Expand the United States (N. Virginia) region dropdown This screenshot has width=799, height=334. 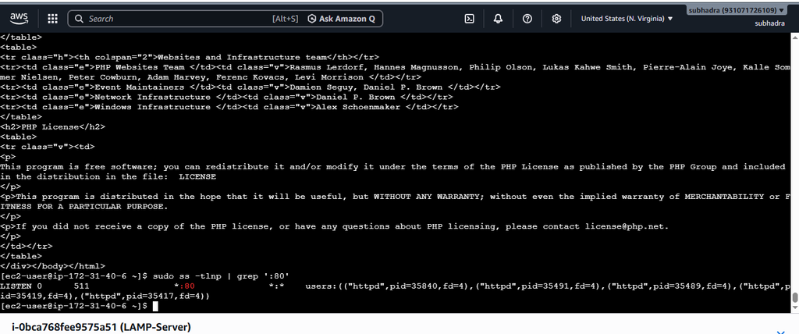[627, 19]
